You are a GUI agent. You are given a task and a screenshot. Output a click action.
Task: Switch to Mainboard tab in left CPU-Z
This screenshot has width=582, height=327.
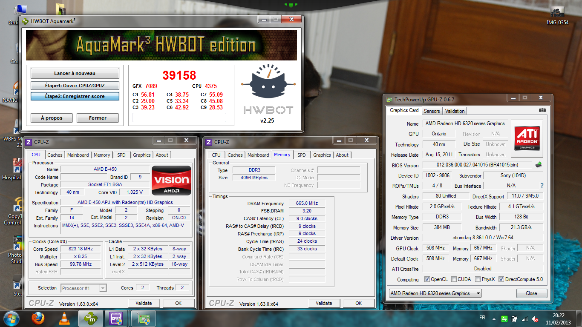[x=78, y=155]
